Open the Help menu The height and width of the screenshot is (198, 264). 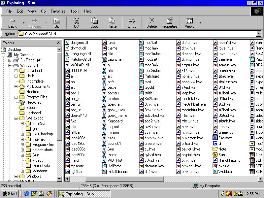(x=88, y=11)
